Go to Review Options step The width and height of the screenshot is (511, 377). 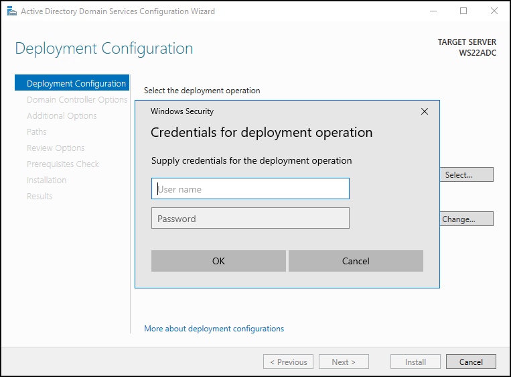[x=56, y=148]
